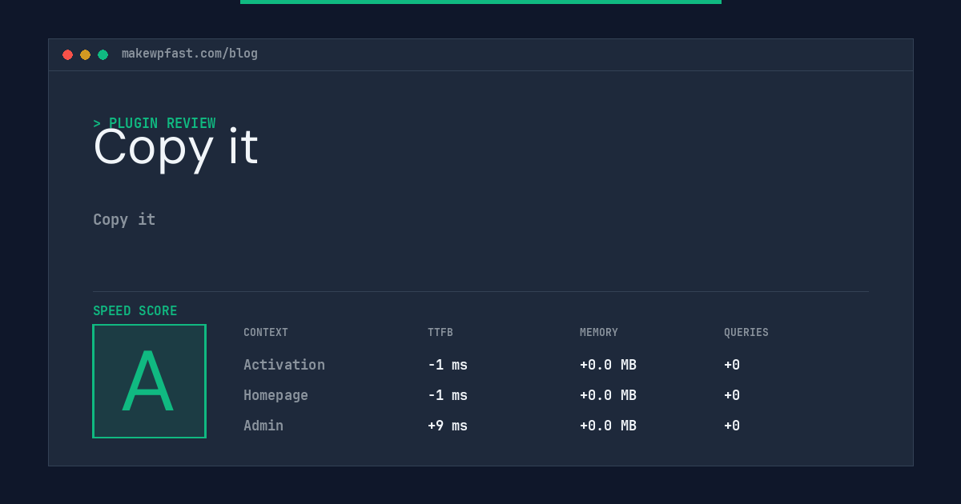Click the Activation TTFB value '-1 ms'
The height and width of the screenshot is (504, 961).
coord(448,365)
